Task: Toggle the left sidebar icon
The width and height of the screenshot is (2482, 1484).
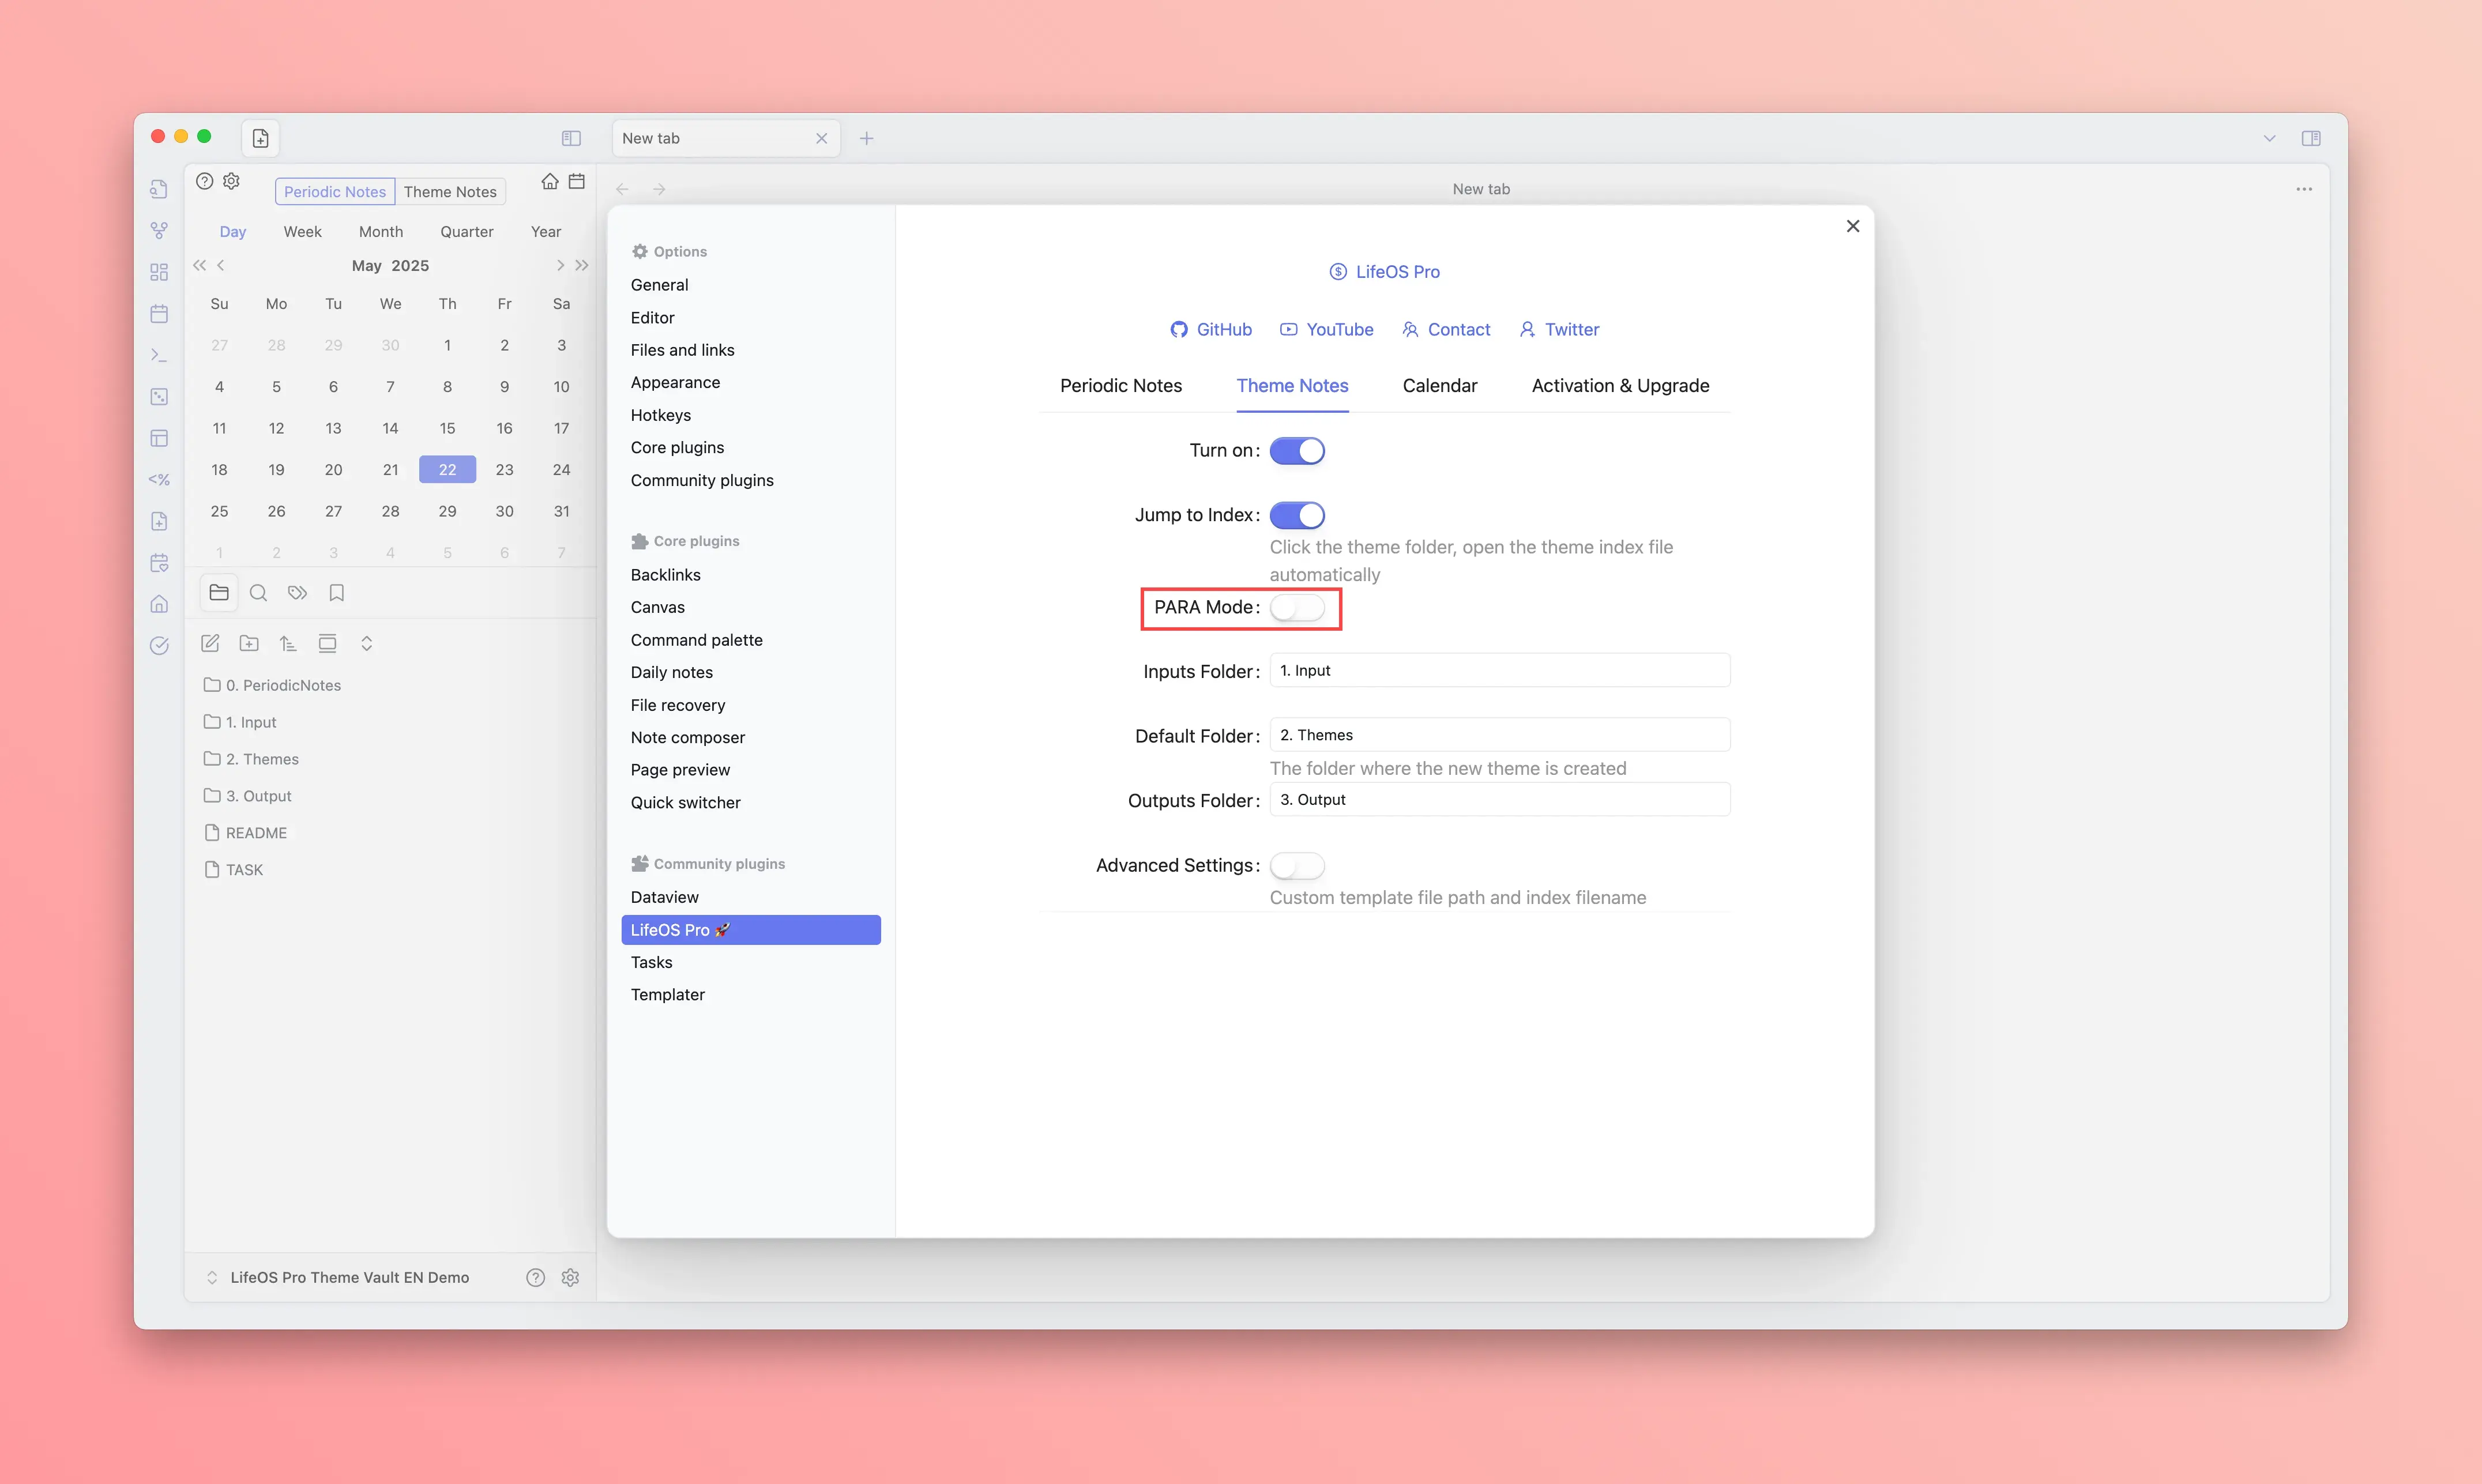Action: click(x=571, y=138)
